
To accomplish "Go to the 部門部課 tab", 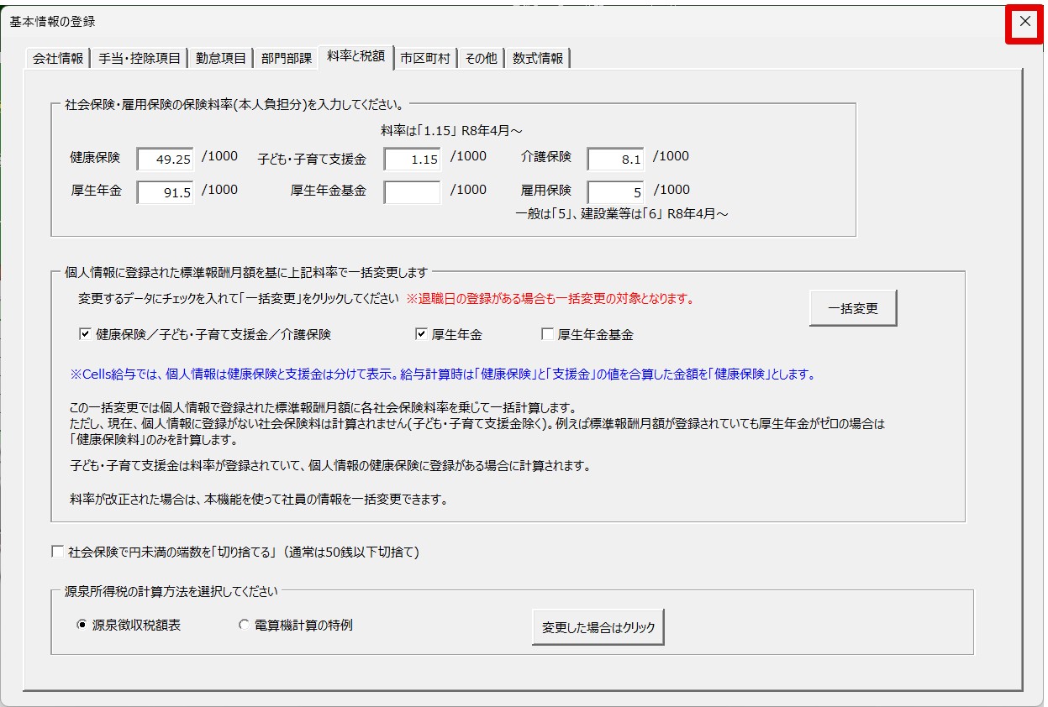I will 286,59.
